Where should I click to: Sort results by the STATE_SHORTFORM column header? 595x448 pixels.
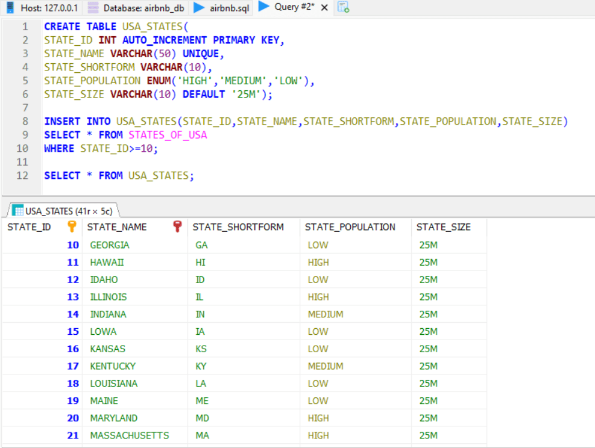pyautogui.click(x=238, y=227)
